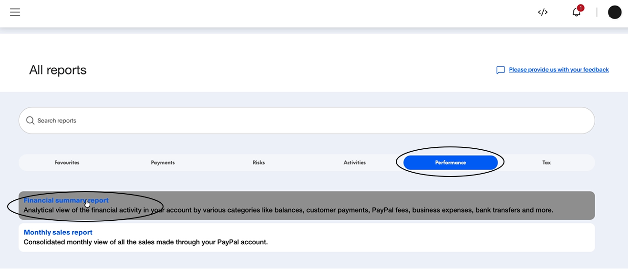Screen dimensions: 628x269
Task: Switch to the Activities tab
Action: tap(355, 163)
